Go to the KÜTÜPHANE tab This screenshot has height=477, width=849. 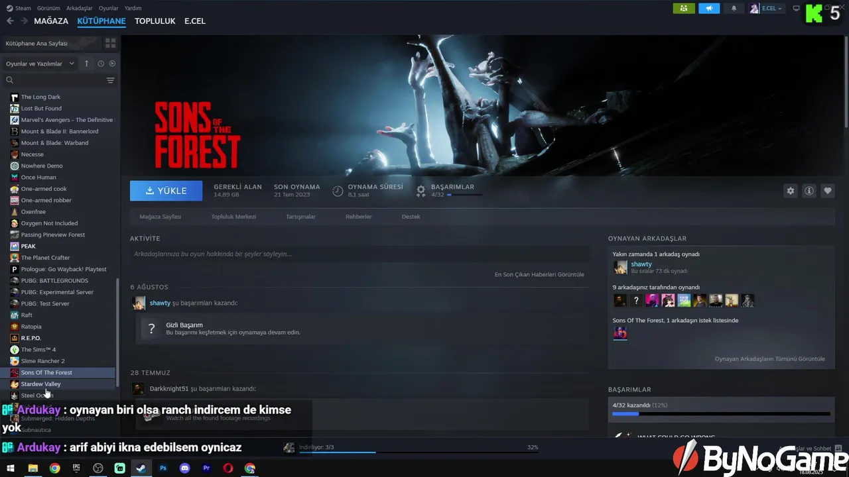pyautogui.click(x=101, y=21)
